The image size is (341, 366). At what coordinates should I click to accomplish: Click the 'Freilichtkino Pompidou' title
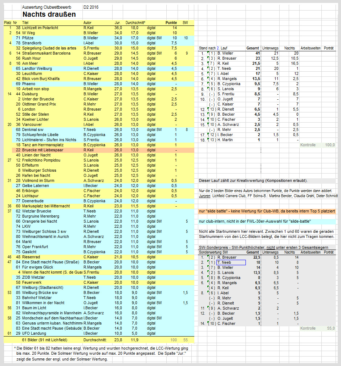(x=41, y=160)
